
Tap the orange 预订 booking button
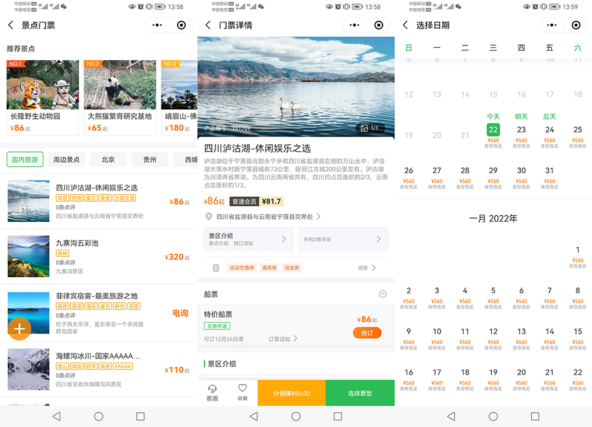[367, 332]
